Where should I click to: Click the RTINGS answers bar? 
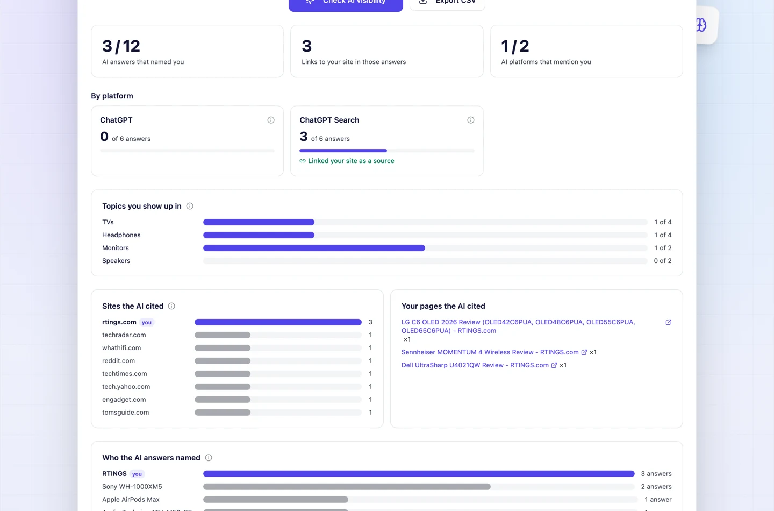(419, 474)
